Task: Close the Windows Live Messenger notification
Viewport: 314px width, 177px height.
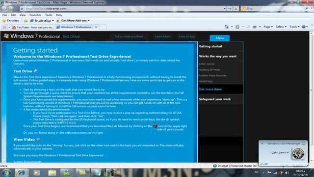Action: tap(262, 144)
